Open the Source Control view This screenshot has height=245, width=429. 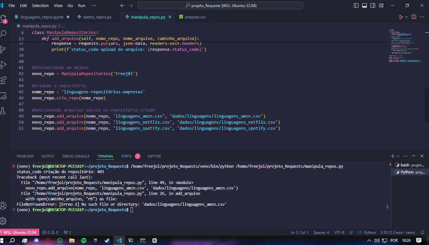(x=3, y=49)
